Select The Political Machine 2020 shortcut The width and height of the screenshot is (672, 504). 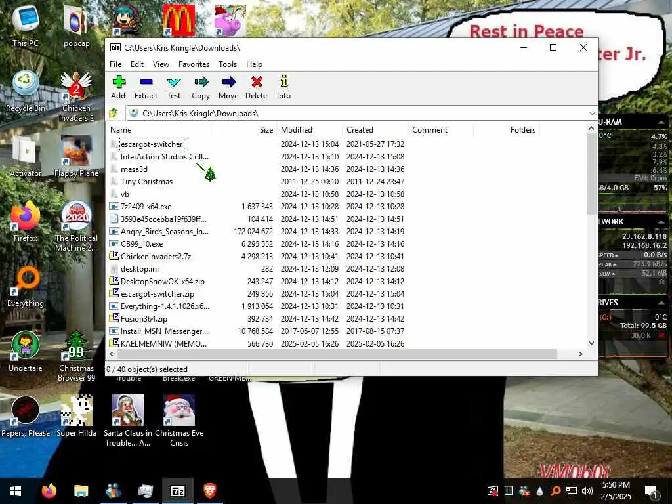click(x=76, y=226)
